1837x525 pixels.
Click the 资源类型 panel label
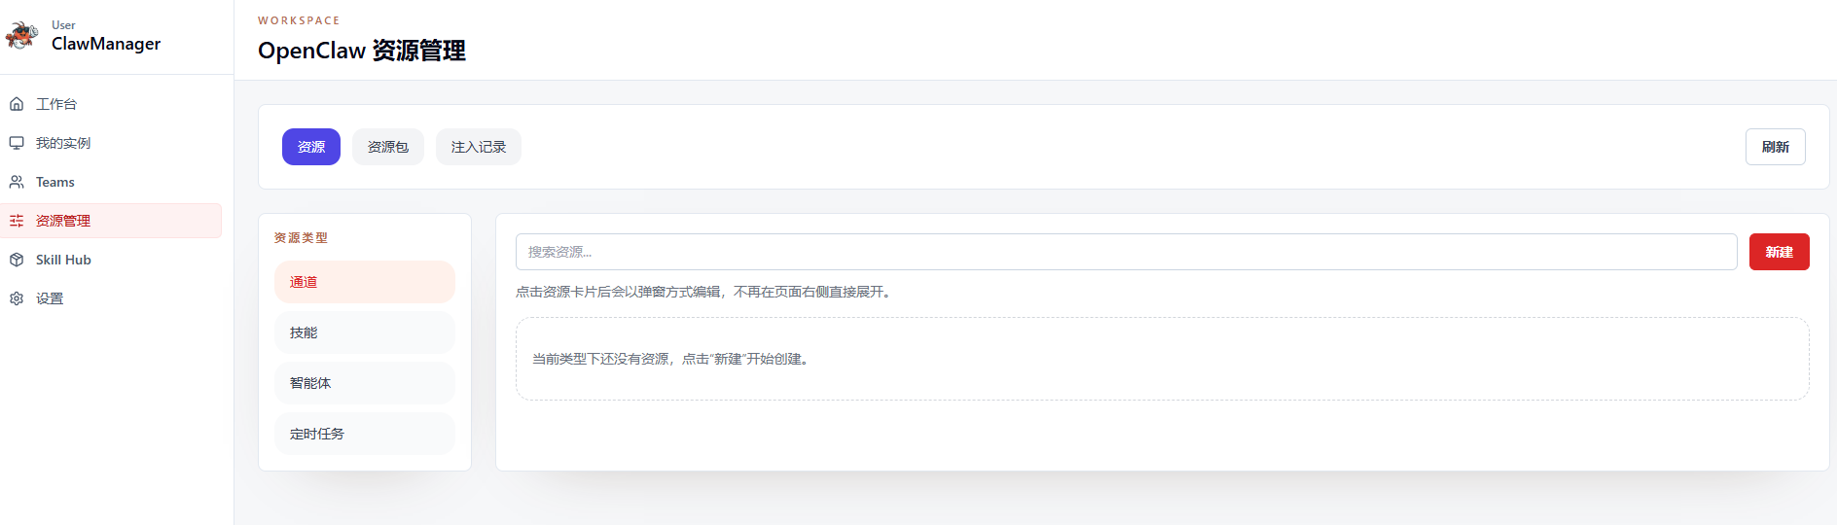tap(301, 238)
